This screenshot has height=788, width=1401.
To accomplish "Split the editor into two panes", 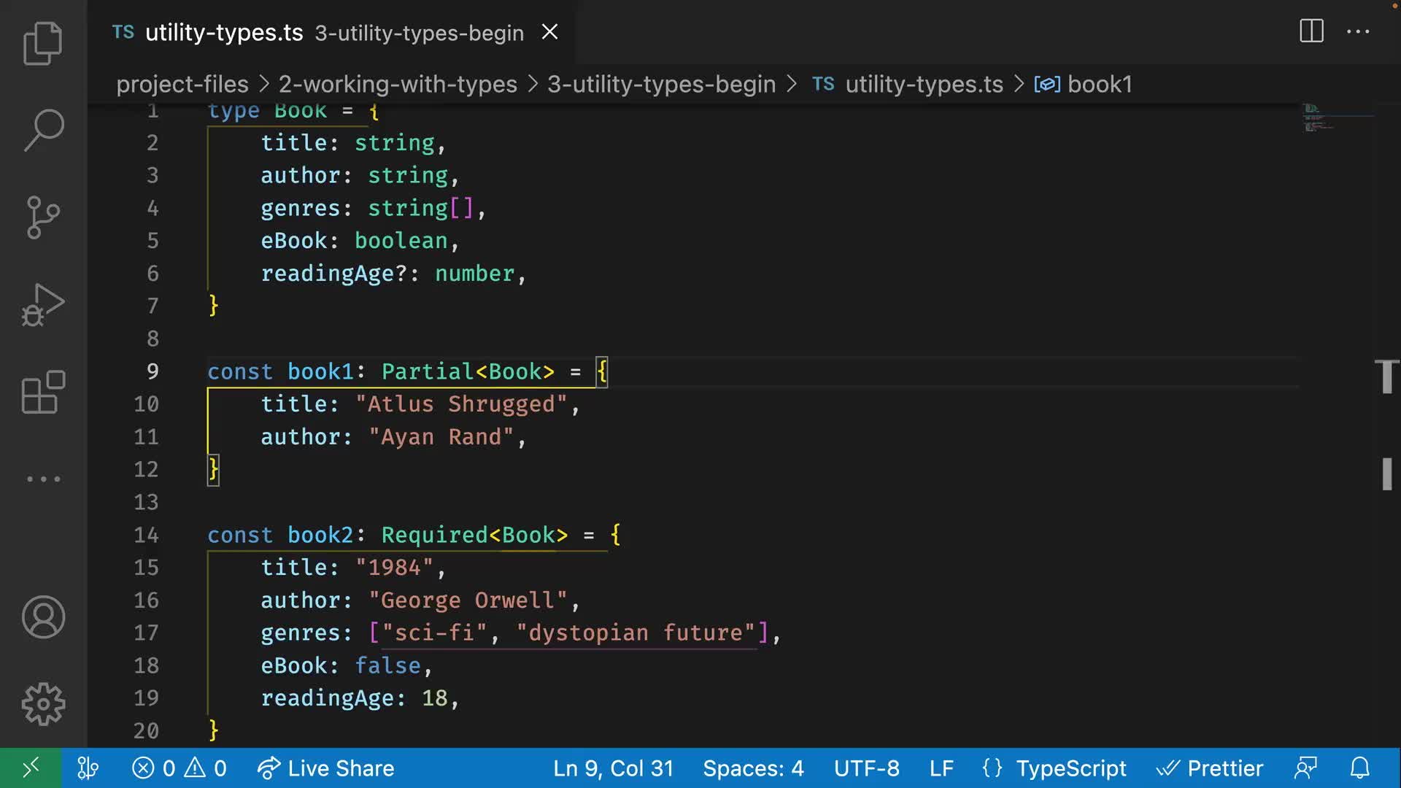I will [x=1311, y=31].
